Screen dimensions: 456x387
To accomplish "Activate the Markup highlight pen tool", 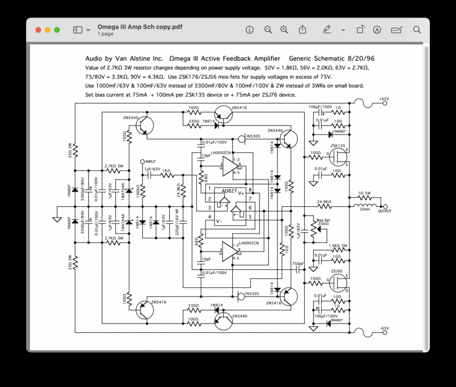I will 327,29.
